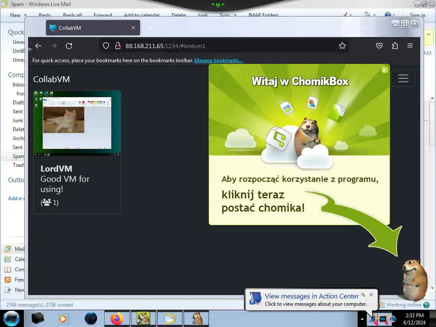Image resolution: width=436 pixels, height=327 pixels.
Task: Open the black box taskbar icon
Action: (x=38, y=318)
